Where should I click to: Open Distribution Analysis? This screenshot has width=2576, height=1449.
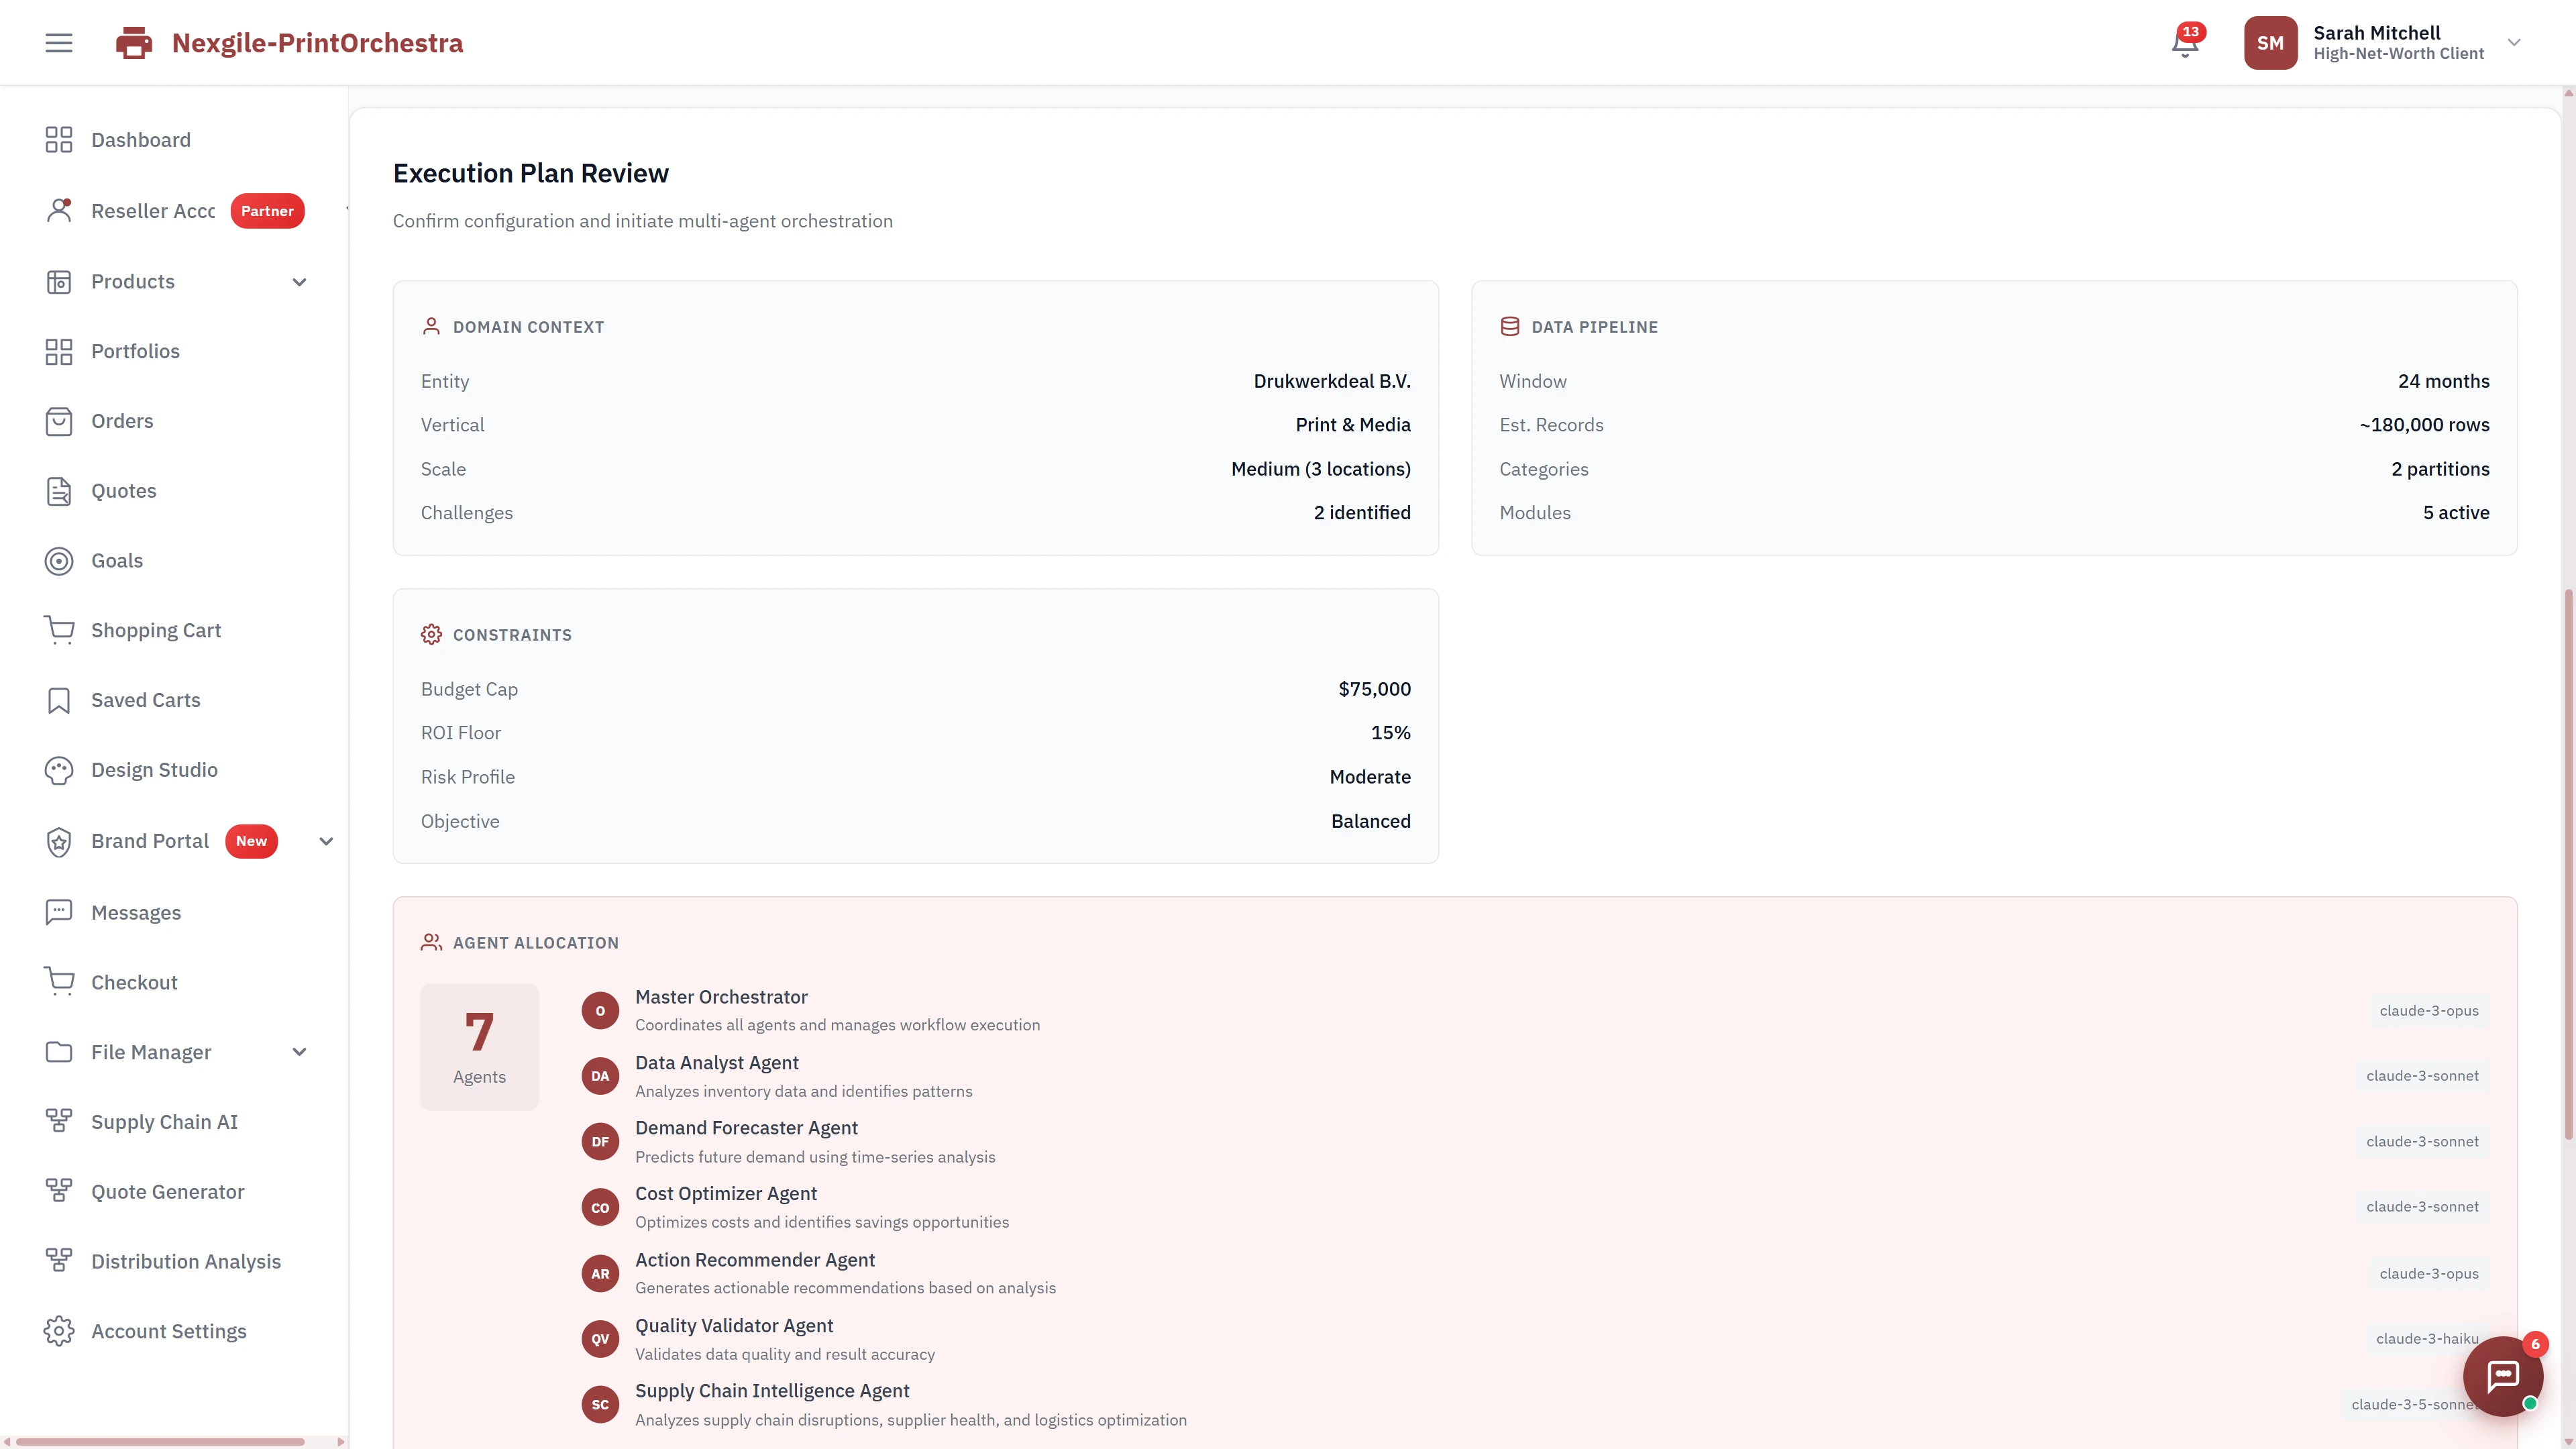tap(186, 1261)
